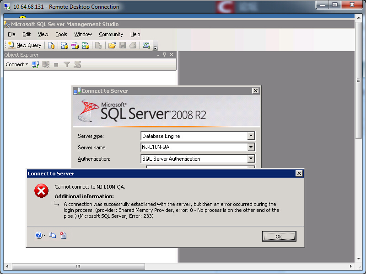Screen dimensions: 366x274
Task: Open the Help menu
Action: pyautogui.click(x=135, y=35)
